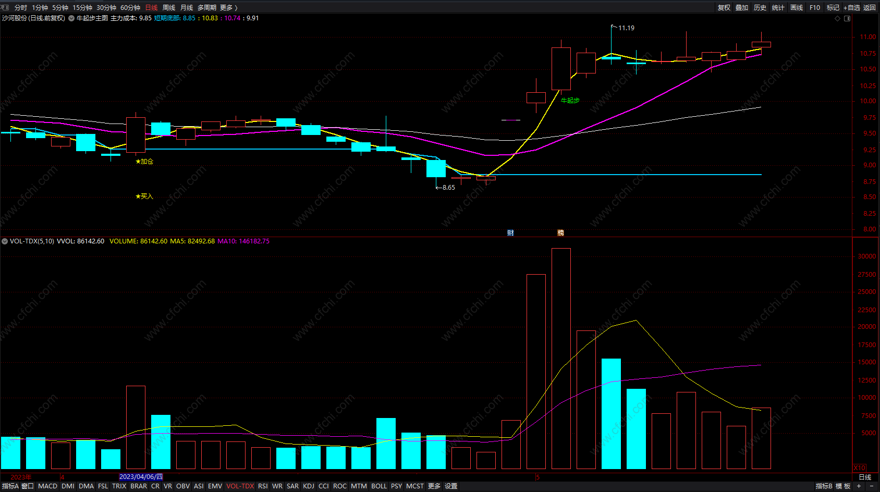Switch indicator to KDJ

point(309,486)
